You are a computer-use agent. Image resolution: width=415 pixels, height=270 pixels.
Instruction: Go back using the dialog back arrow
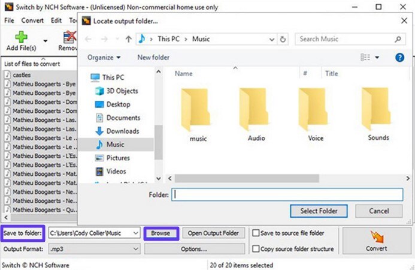coord(88,39)
